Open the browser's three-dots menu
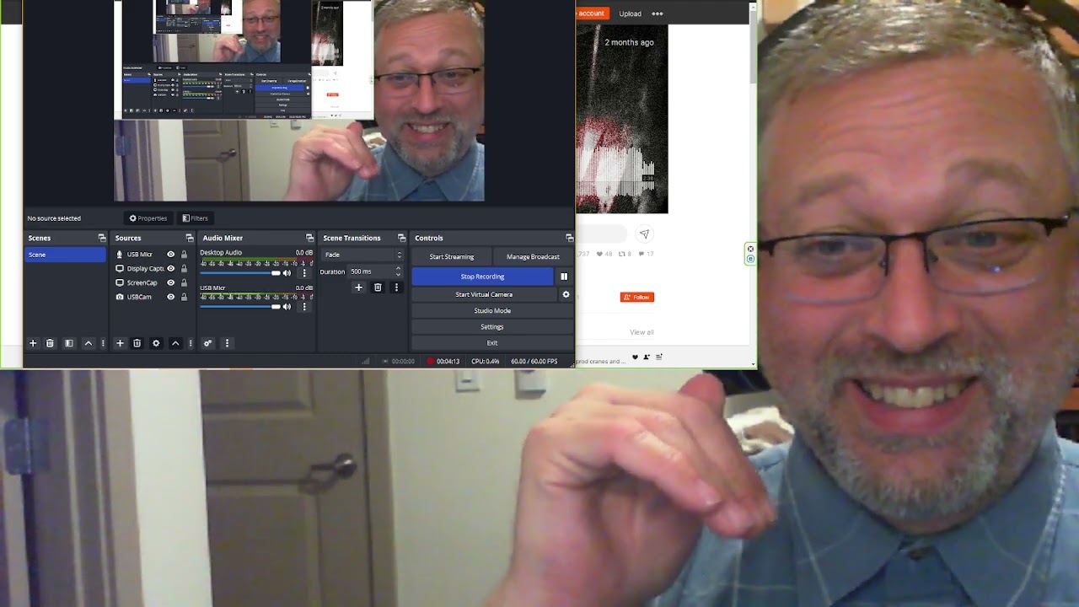 pyautogui.click(x=658, y=13)
